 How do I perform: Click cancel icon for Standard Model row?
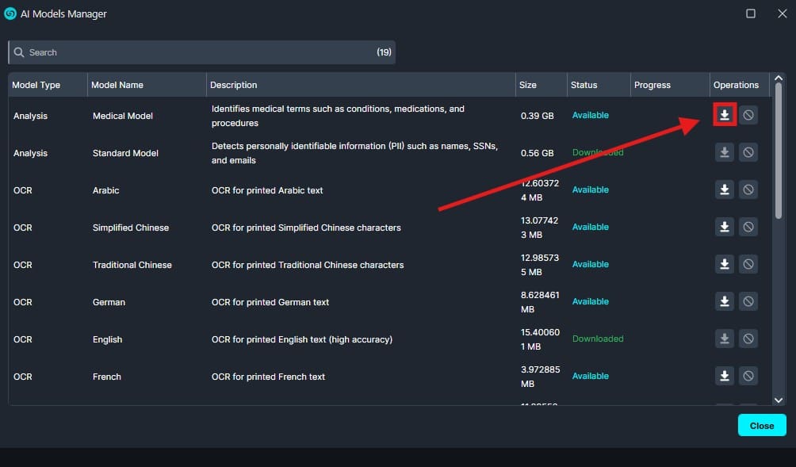[x=748, y=152]
